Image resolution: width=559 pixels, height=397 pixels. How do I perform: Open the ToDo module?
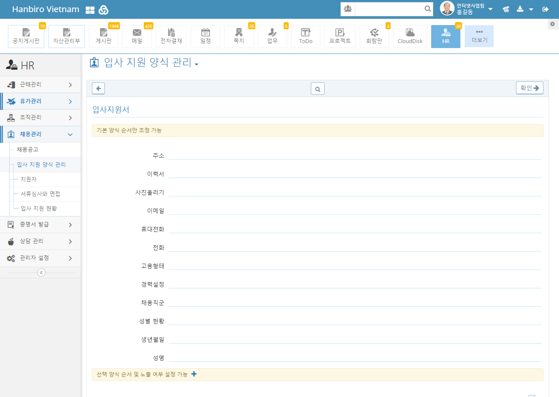306,36
